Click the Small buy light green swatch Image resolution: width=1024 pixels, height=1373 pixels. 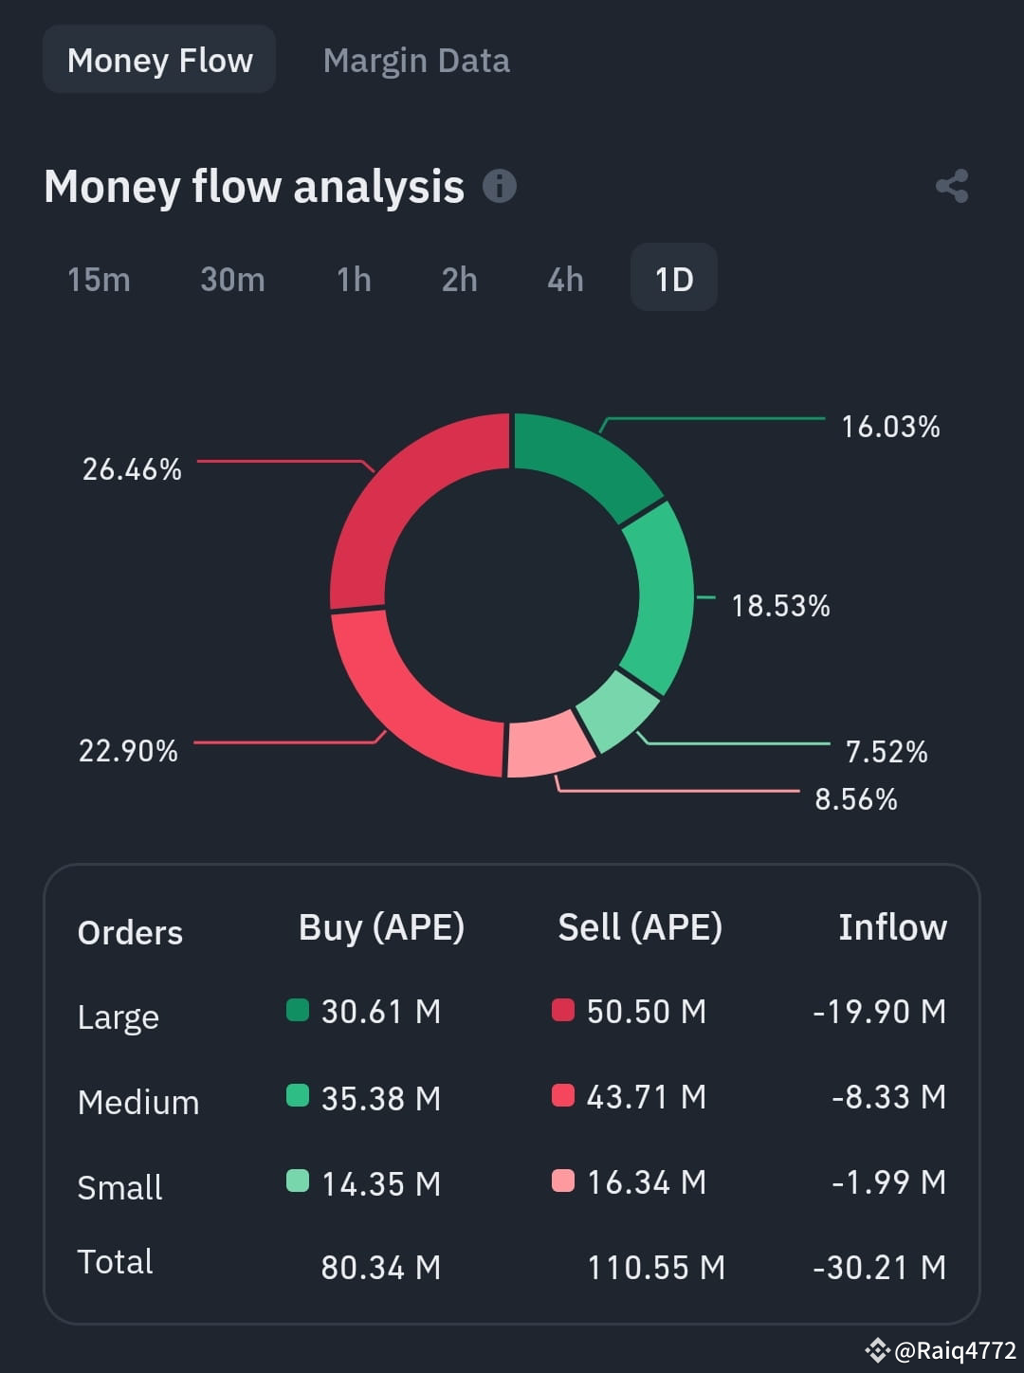point(298,1181)
